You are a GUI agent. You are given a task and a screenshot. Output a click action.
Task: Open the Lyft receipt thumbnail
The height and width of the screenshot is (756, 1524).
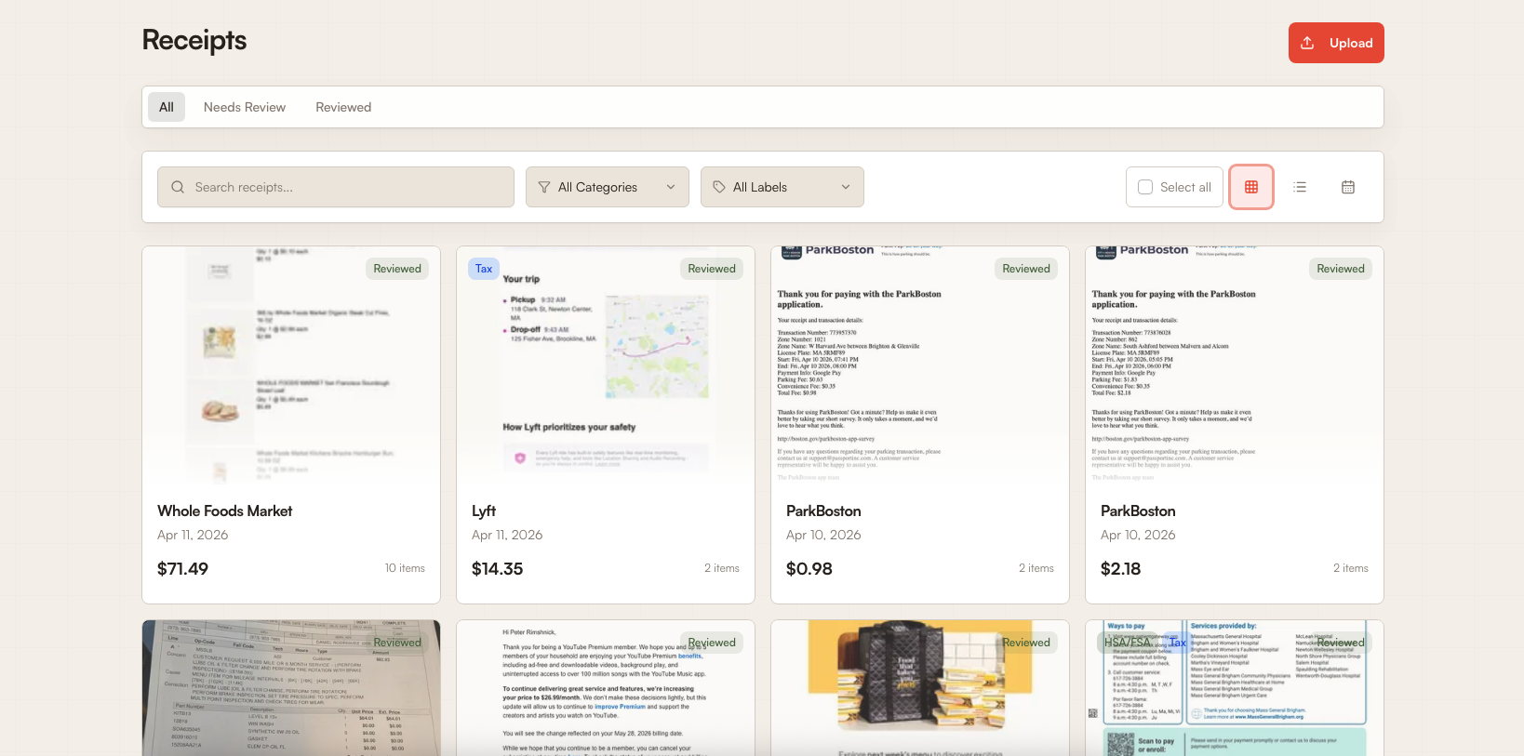pyautogui.click(x=606, y=366)
